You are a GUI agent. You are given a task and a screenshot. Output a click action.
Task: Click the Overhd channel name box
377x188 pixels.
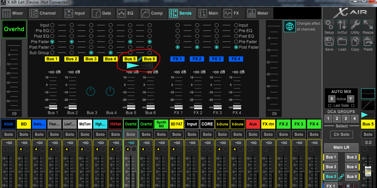click(x=14, y=29)
